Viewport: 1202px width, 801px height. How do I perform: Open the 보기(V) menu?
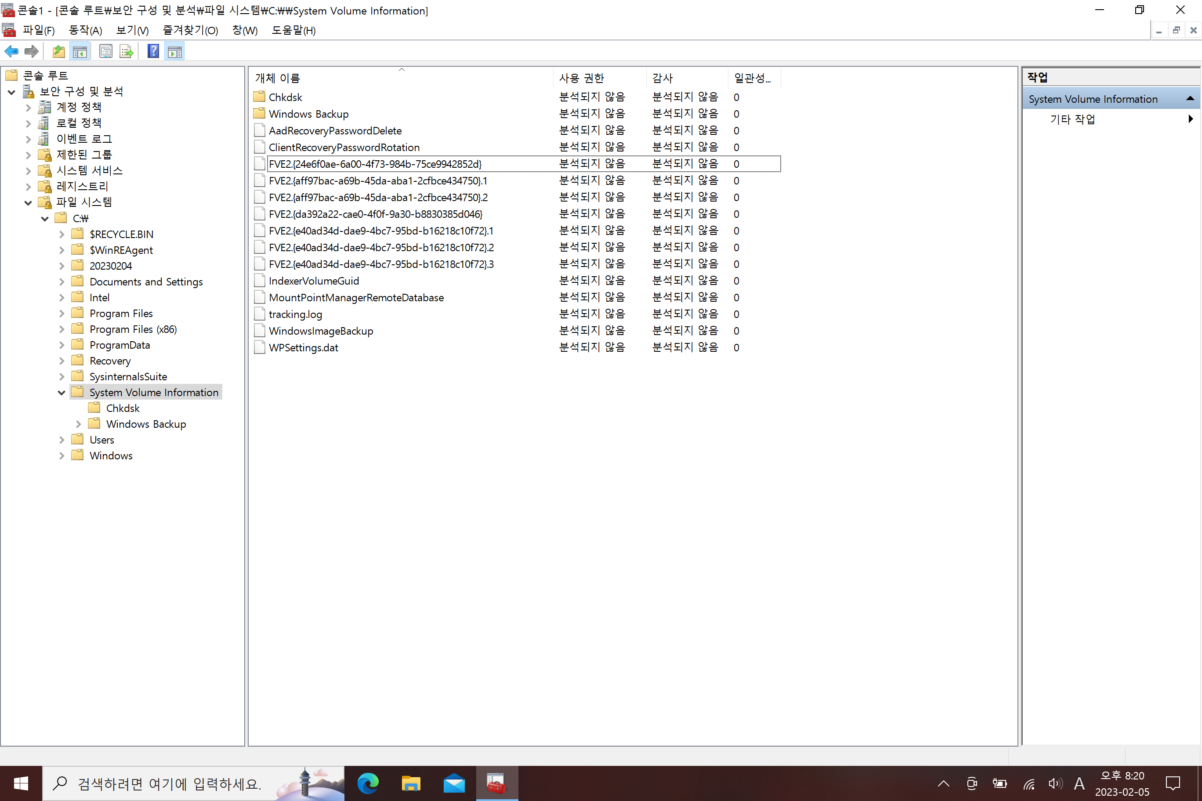point(131,30)
